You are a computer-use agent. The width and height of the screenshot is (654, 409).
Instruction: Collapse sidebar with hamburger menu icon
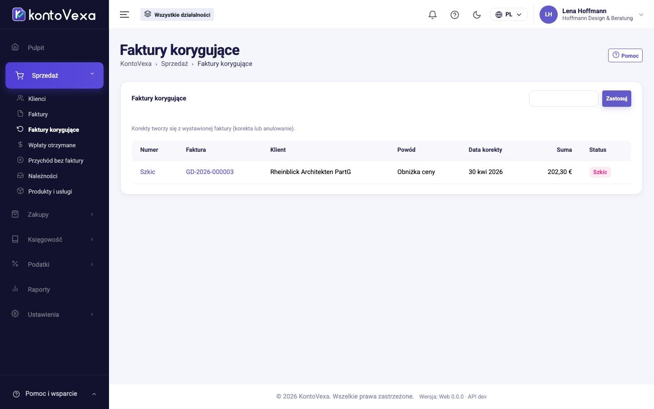tap(124, 15)
